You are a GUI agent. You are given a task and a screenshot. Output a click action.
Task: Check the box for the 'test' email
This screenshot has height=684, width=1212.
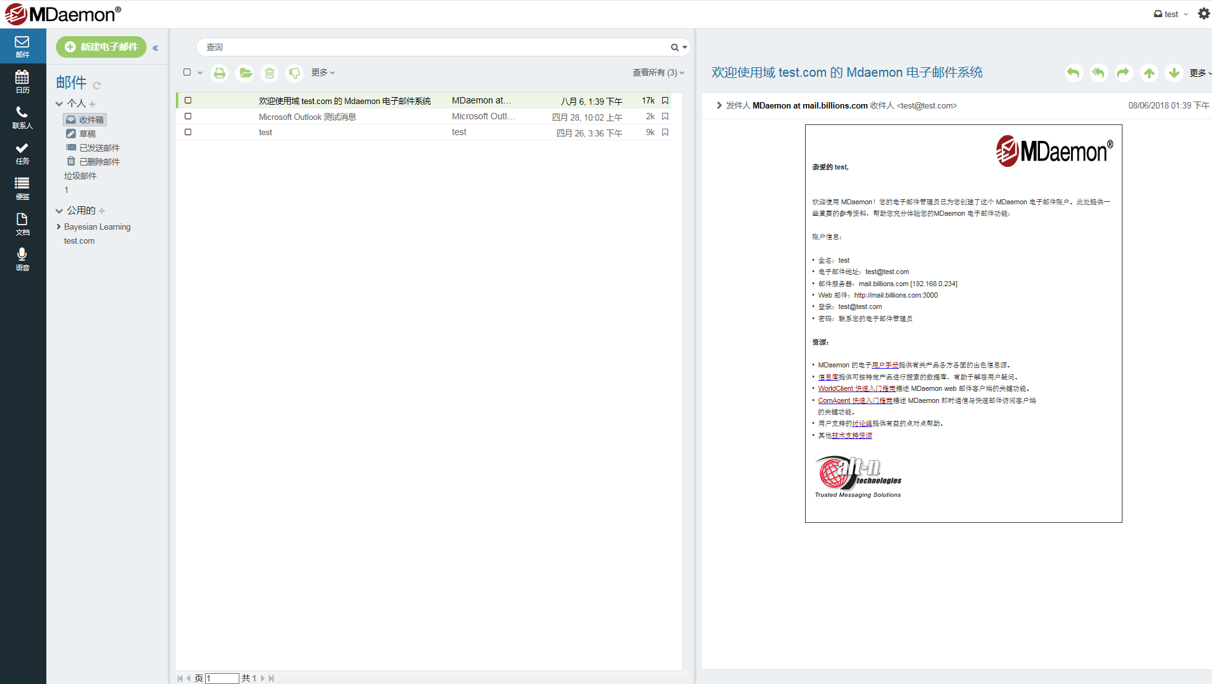188,132
